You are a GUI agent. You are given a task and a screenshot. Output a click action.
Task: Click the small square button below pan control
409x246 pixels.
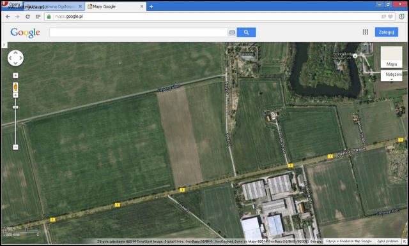[x=15, y=75]
